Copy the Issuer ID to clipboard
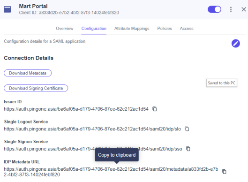Screen dimensions: 248x182 click(155, 109)
